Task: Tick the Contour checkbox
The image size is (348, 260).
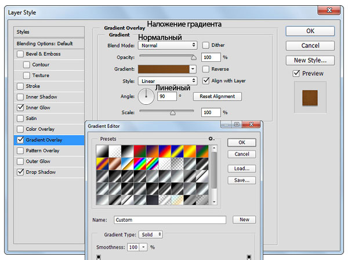Action: [x=27, y=65]
